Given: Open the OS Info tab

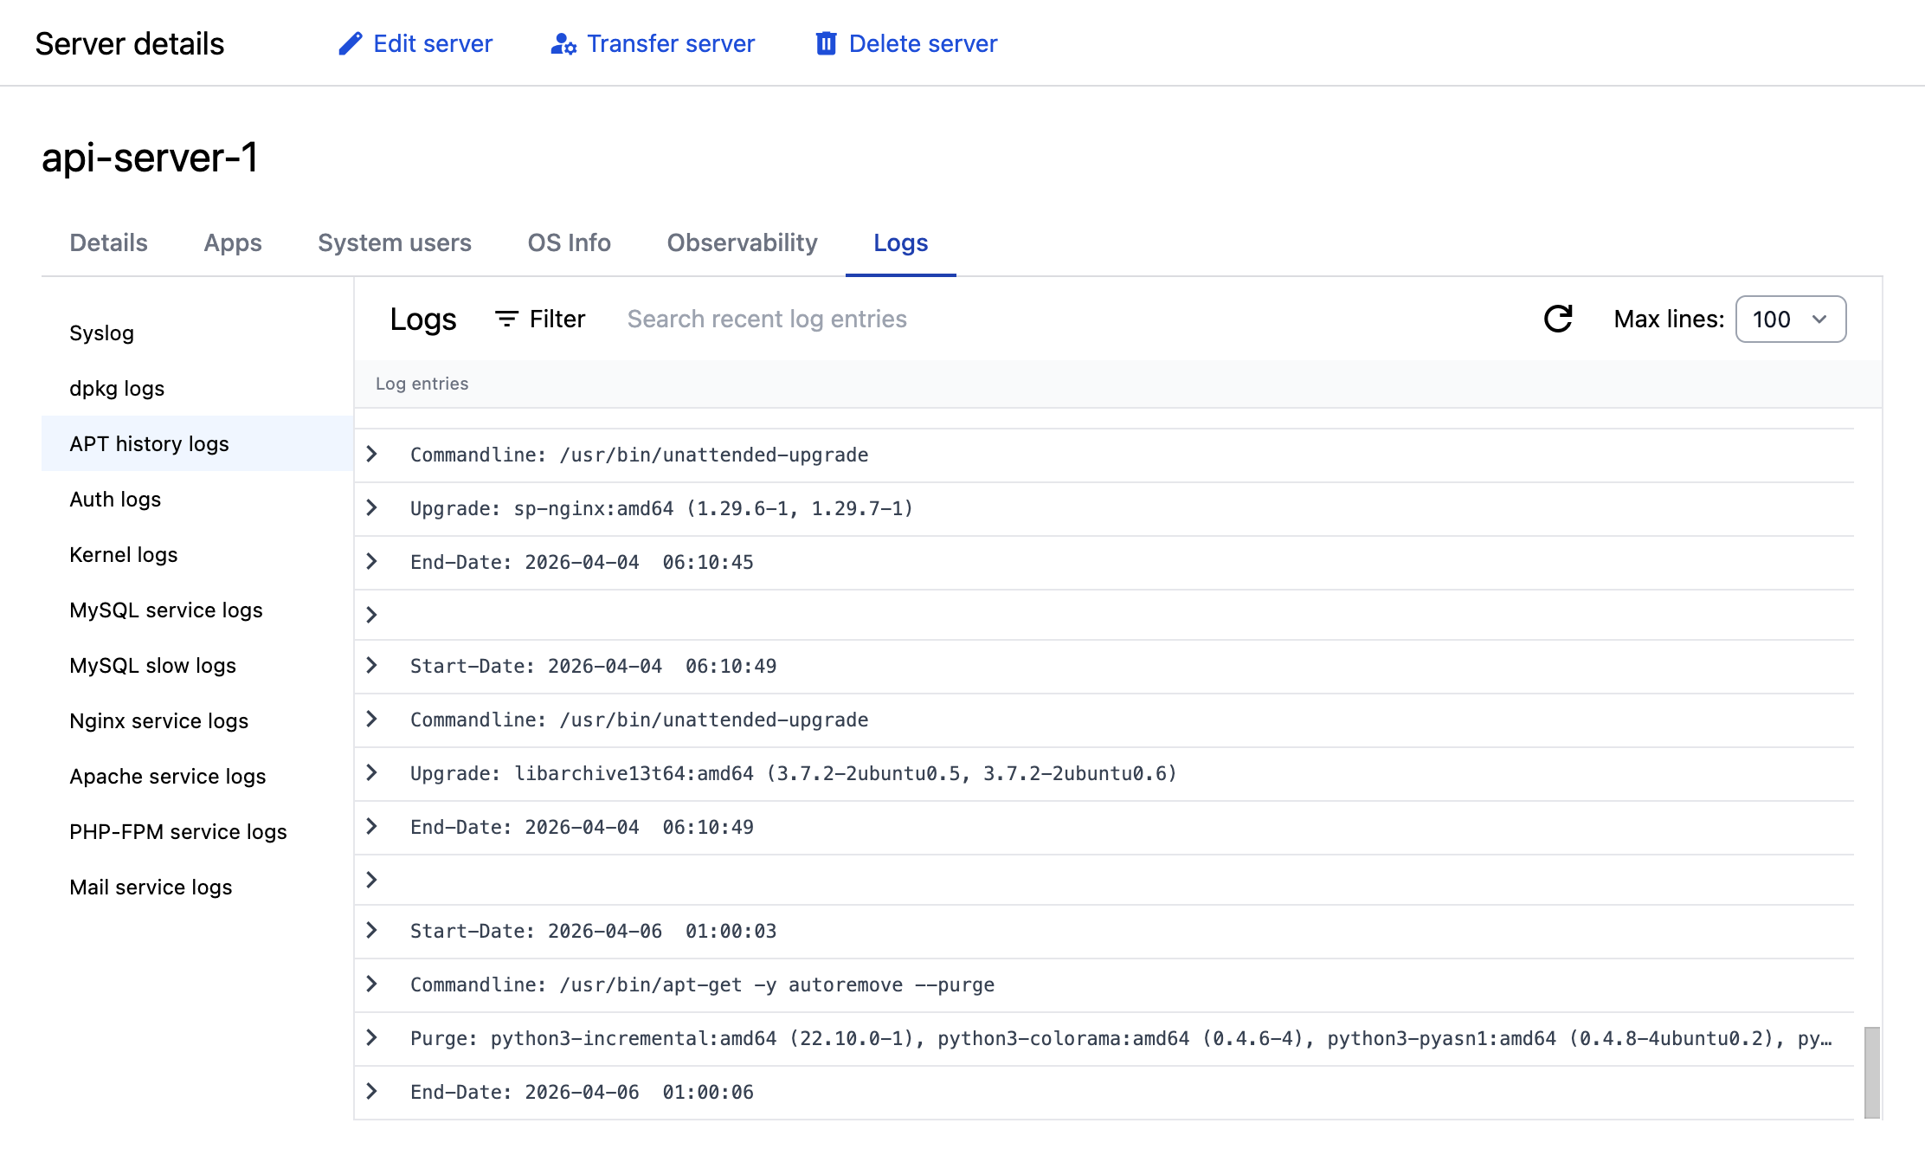Looking at the screenshot, I should click(569, 242).
